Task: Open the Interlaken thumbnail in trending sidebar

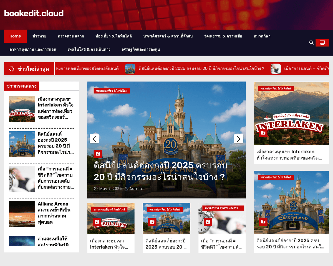Action: coord(22,109)
